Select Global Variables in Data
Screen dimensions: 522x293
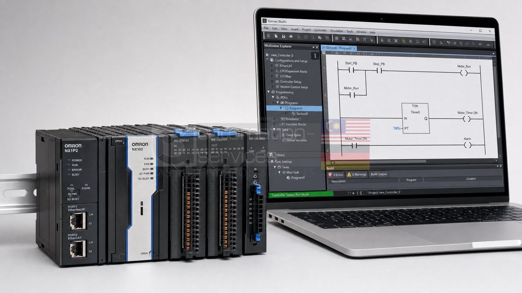(x=297, y=140)
